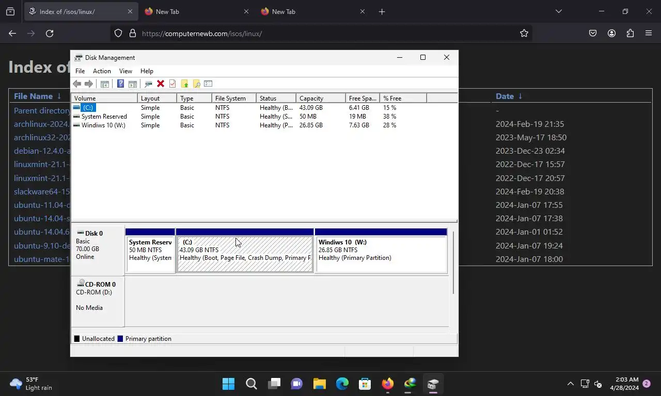Click the vertical scrollbar in graphical disk pane

point(453,263)
